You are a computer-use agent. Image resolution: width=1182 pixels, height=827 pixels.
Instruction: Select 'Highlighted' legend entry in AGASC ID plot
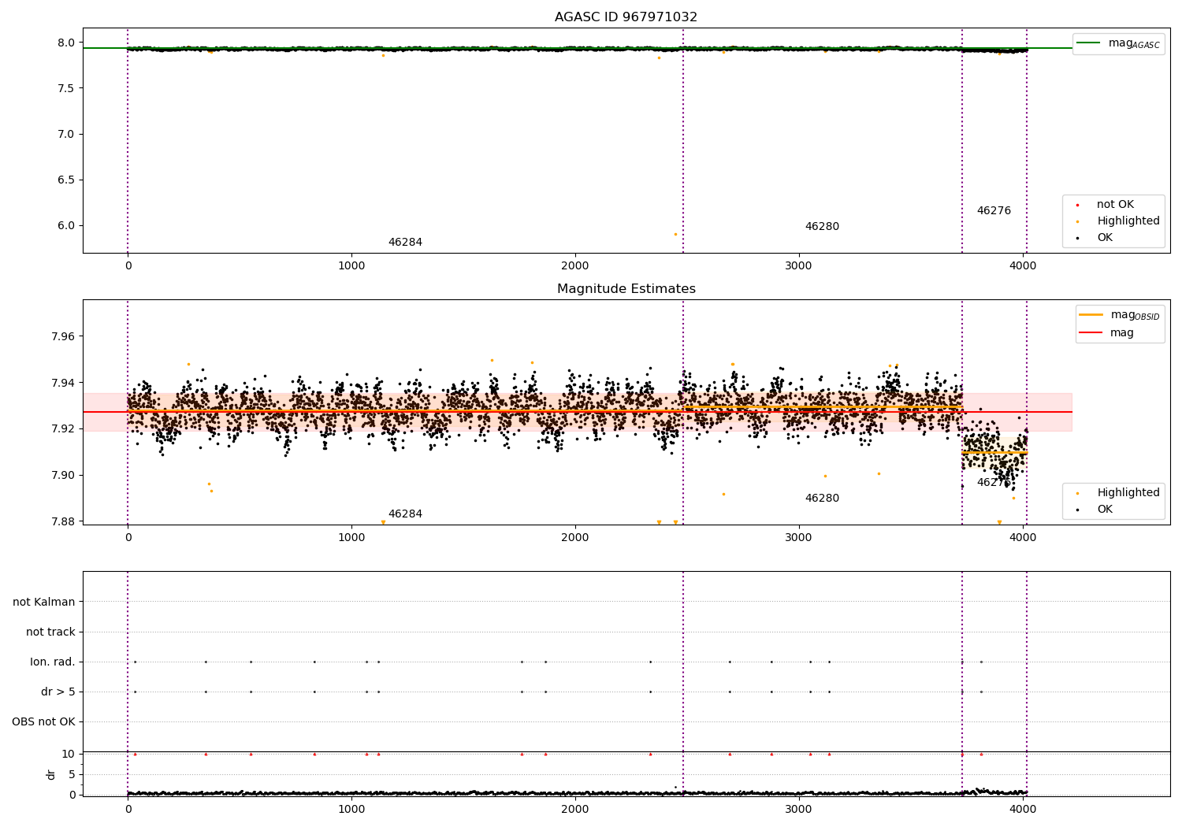point(1128,221)
